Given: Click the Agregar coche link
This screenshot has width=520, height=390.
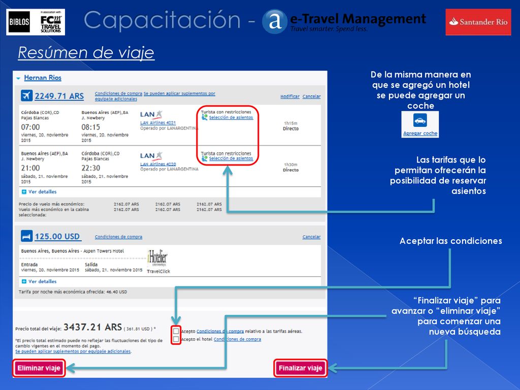Looking at the screenshot, I should tap(420, 134).
